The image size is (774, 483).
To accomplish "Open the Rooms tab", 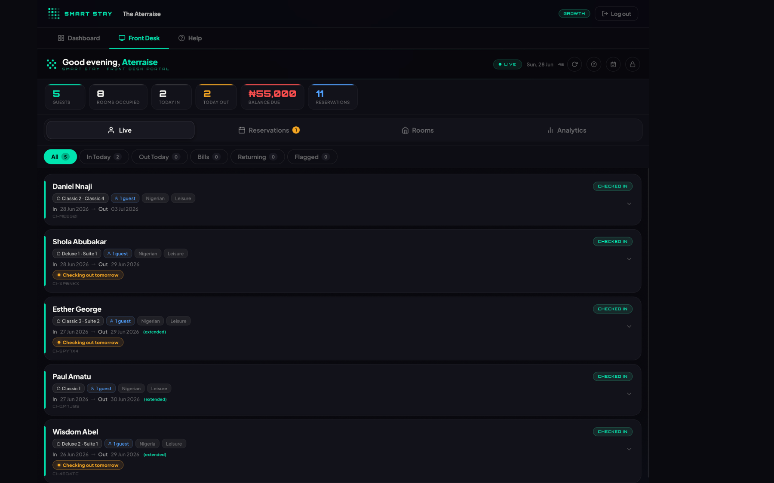I will pos(418,130).
